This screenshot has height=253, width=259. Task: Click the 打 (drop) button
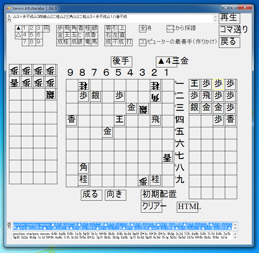point(129,42)
